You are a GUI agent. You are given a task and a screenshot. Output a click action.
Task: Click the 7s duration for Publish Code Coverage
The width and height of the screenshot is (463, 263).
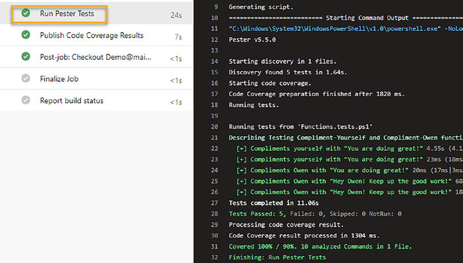178,36
